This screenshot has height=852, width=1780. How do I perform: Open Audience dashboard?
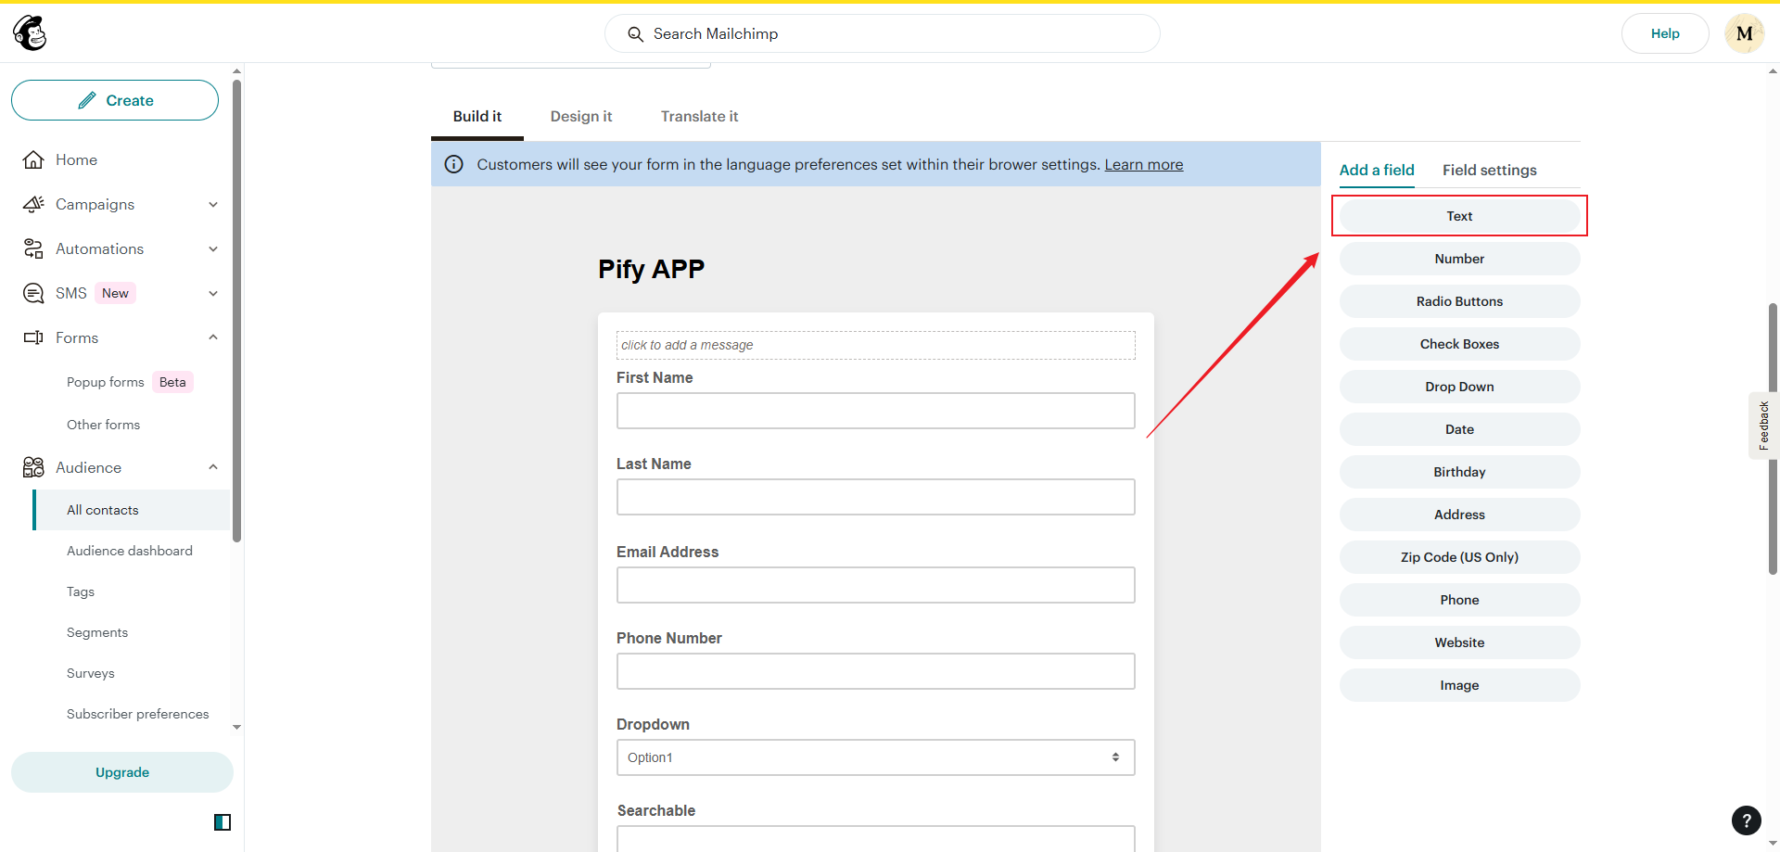tap(130, 551)
